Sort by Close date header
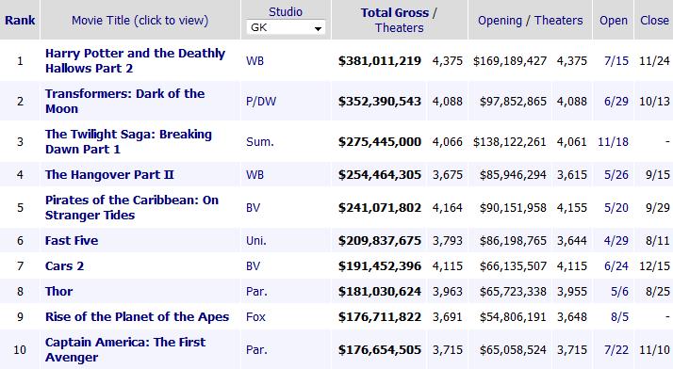 click(x=654, y=20)
